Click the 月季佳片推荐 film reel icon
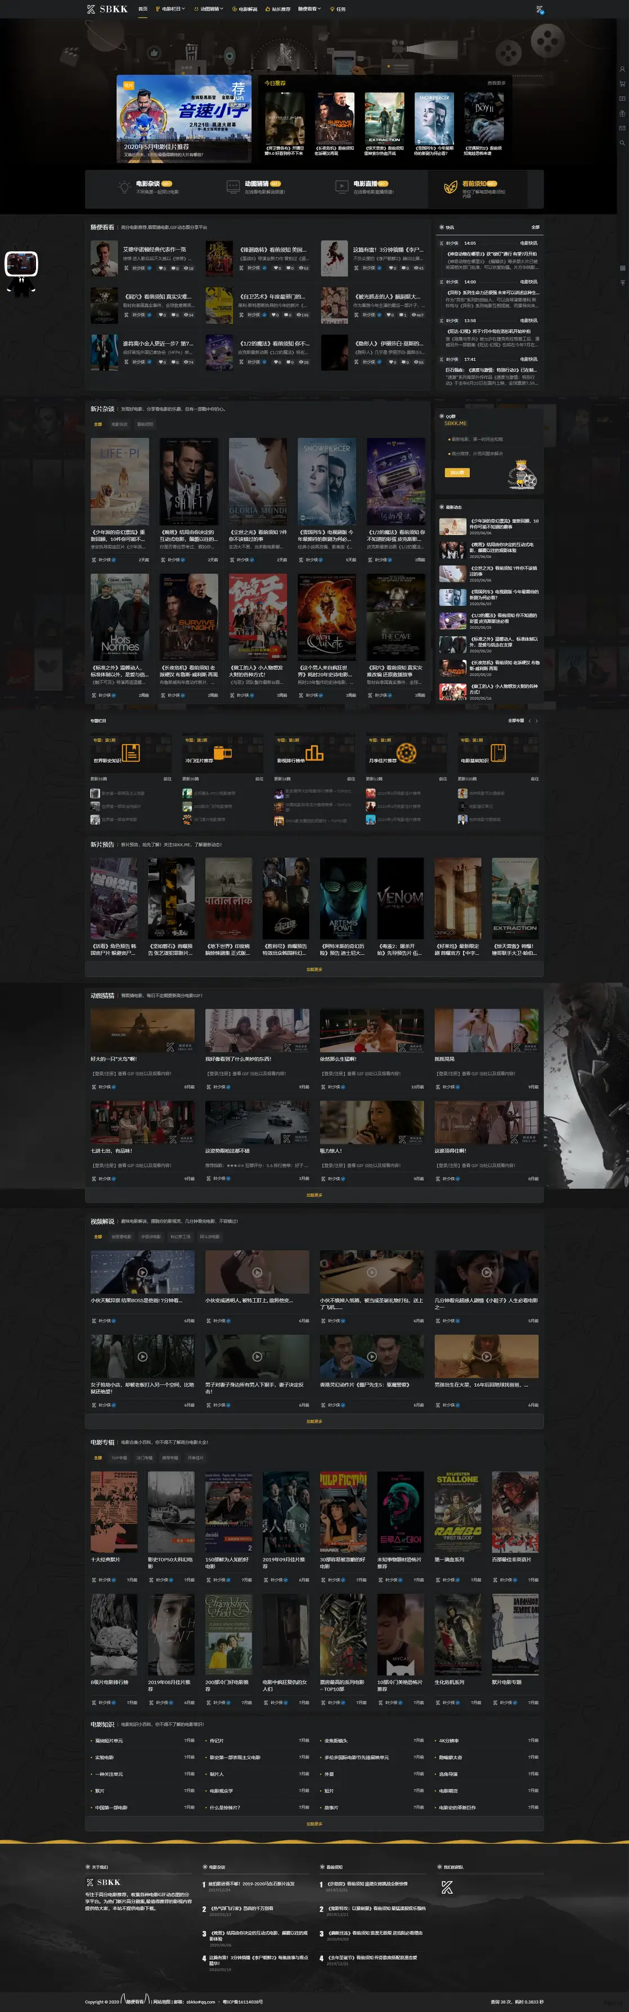The width and height of the screenshot is (629, 2012). pyautogui.click(x=407, y=753)
